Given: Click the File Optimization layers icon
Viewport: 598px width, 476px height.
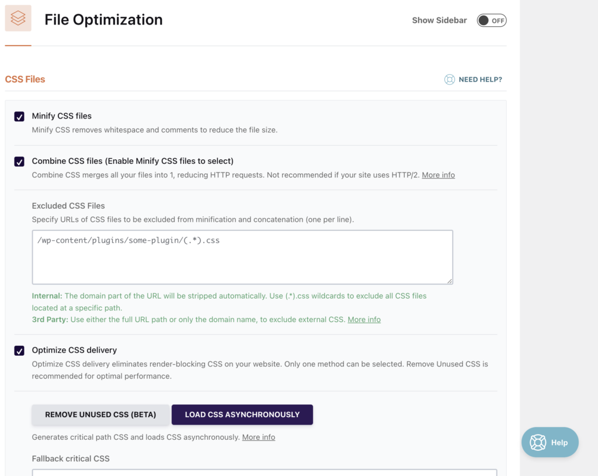Looking at the screenshot, I should [18, 18].
